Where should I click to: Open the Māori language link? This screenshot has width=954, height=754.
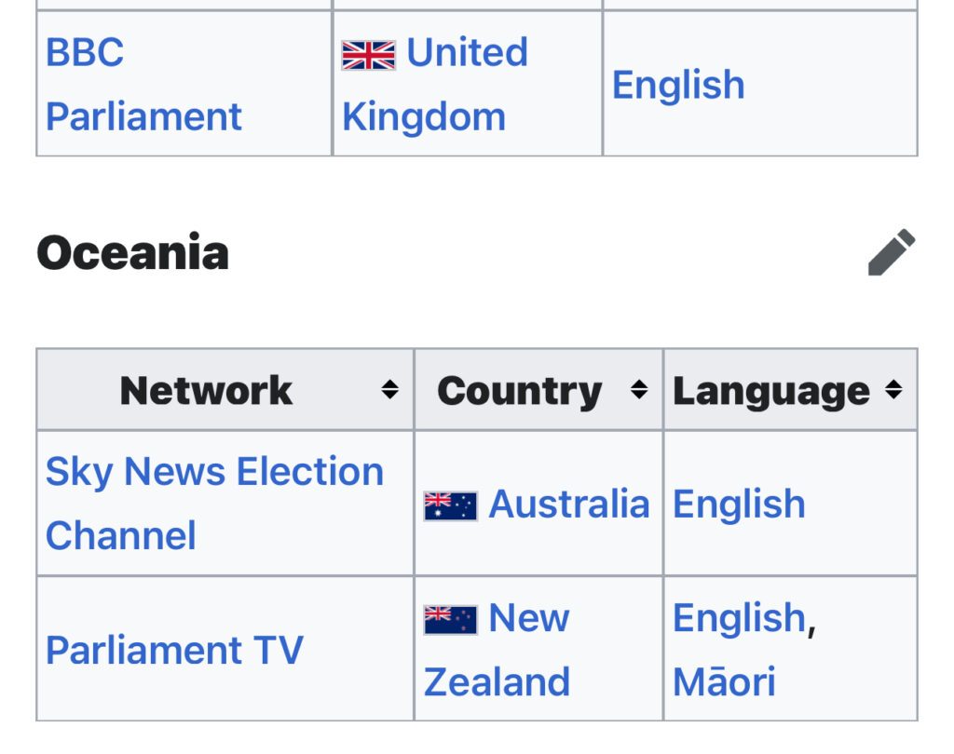pyautogui.click(x=724, y=681)
